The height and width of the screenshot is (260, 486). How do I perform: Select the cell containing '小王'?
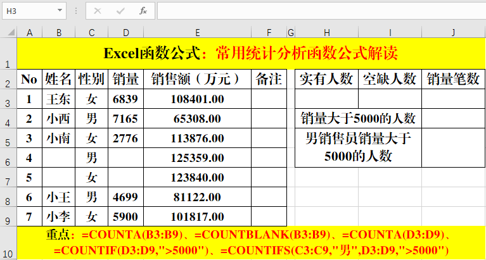[x=58, y=197]
